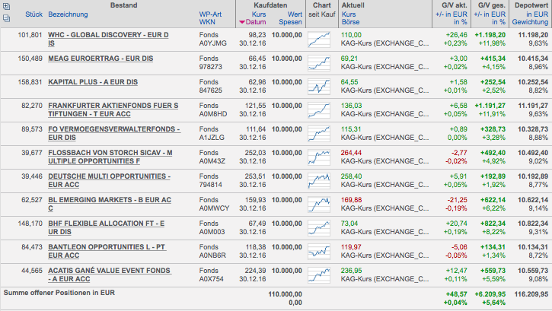552x311 pixels.
Task: Open Kapital Plus - A EUR DIS link
Action: tap(93, 82)
